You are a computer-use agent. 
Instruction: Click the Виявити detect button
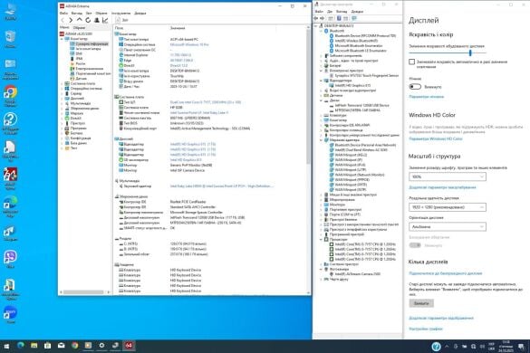421,303
